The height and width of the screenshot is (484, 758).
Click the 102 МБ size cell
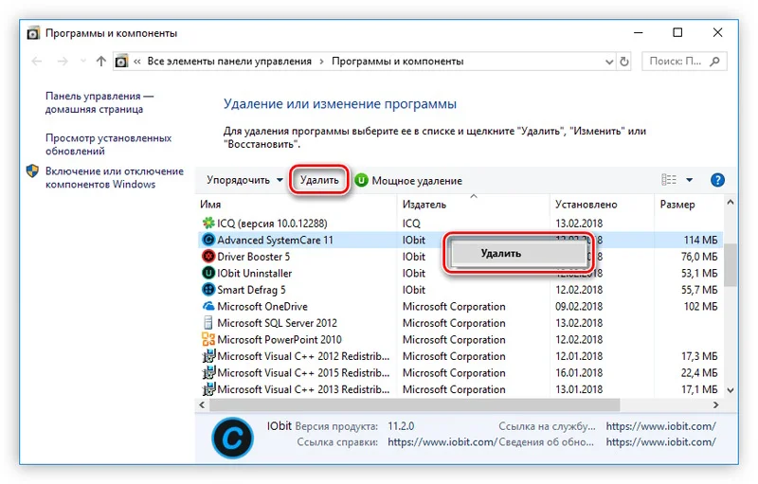pos(700,306)
